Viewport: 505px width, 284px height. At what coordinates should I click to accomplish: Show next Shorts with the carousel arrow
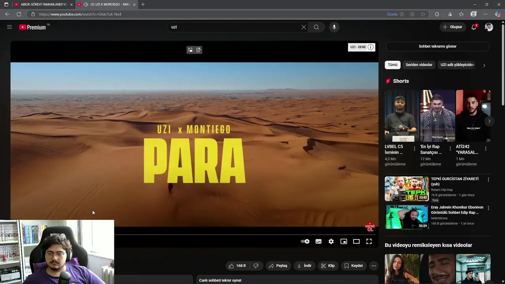point(489,121)
